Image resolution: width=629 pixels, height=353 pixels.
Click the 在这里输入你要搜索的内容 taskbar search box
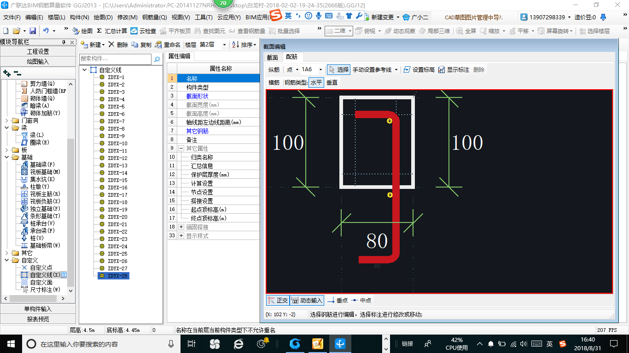101,344
